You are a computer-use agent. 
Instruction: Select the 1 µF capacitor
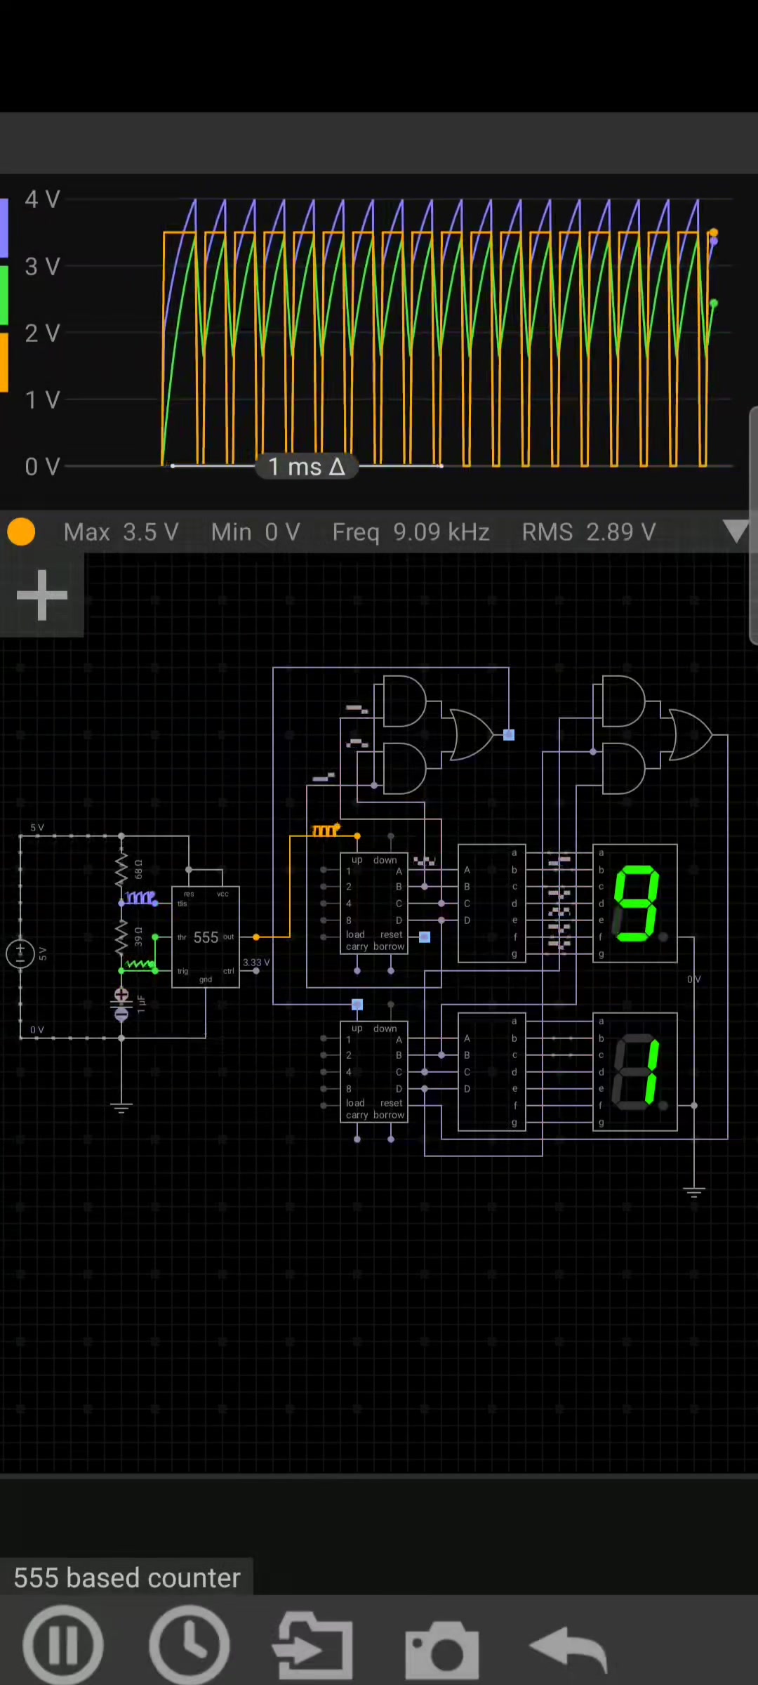(x=121, y=1004)
